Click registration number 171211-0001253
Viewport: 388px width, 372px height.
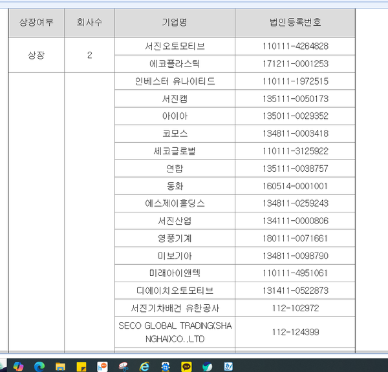tap(296, 64)
